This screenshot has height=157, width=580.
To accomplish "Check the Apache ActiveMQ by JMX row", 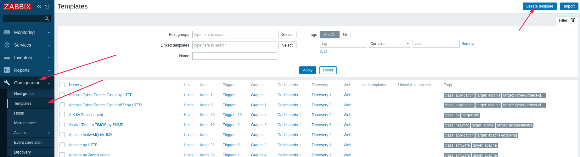I will coord(62,135).
